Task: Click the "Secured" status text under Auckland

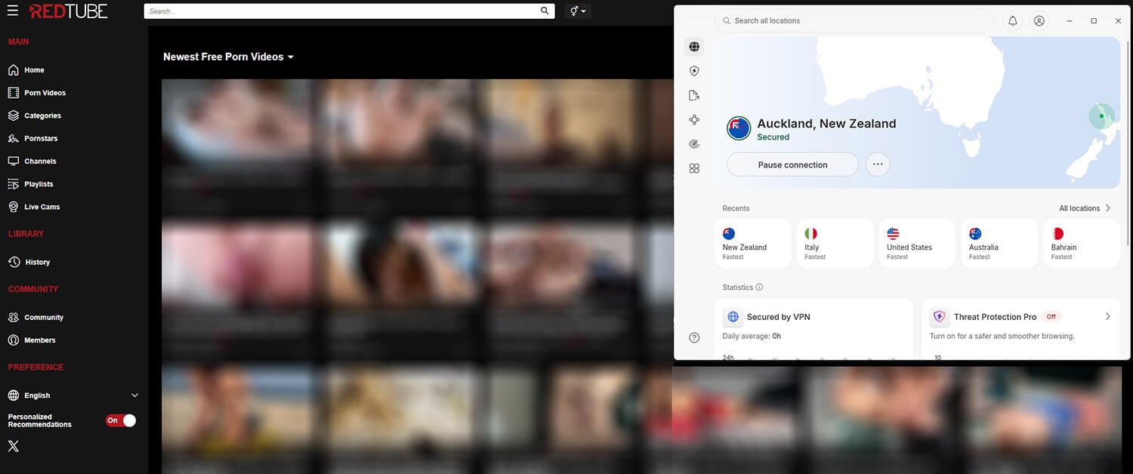Action: coord(773,137)
